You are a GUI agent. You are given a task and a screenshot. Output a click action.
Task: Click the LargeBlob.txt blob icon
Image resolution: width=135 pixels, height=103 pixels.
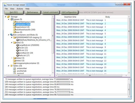coord(17,45)
